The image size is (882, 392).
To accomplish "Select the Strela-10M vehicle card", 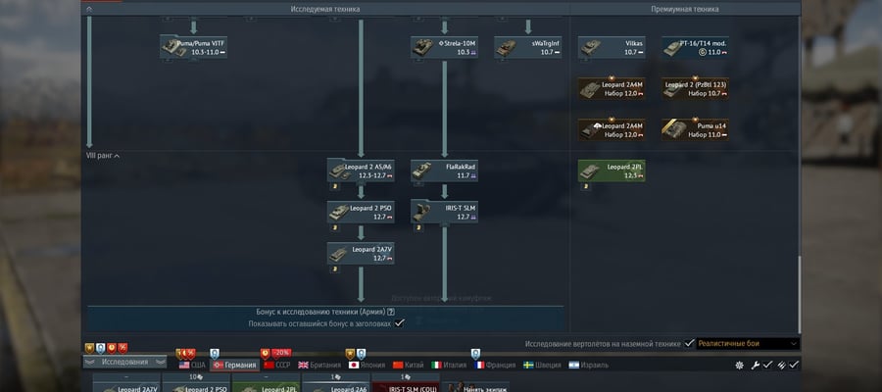I will [x=444, y=47].
